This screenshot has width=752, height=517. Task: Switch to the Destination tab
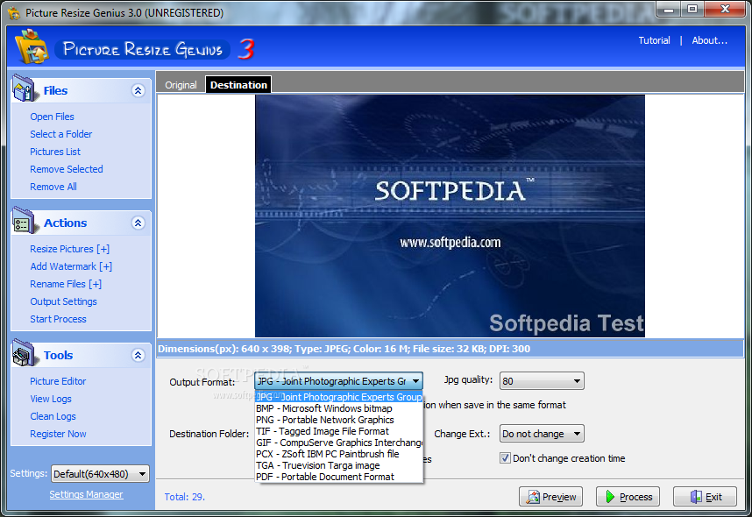click(238, 85)
